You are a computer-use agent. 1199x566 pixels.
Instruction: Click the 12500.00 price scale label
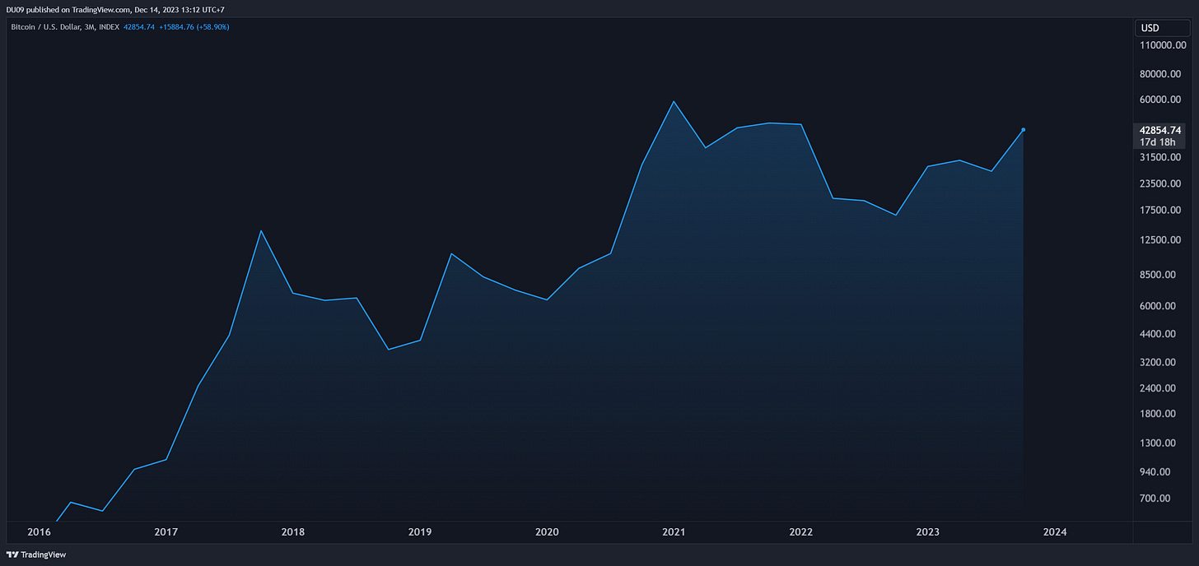(x=1162, y=240)
